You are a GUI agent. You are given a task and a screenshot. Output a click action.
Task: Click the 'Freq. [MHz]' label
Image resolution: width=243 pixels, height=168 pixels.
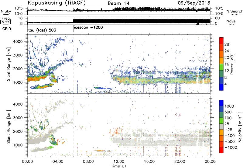(5, 21)
